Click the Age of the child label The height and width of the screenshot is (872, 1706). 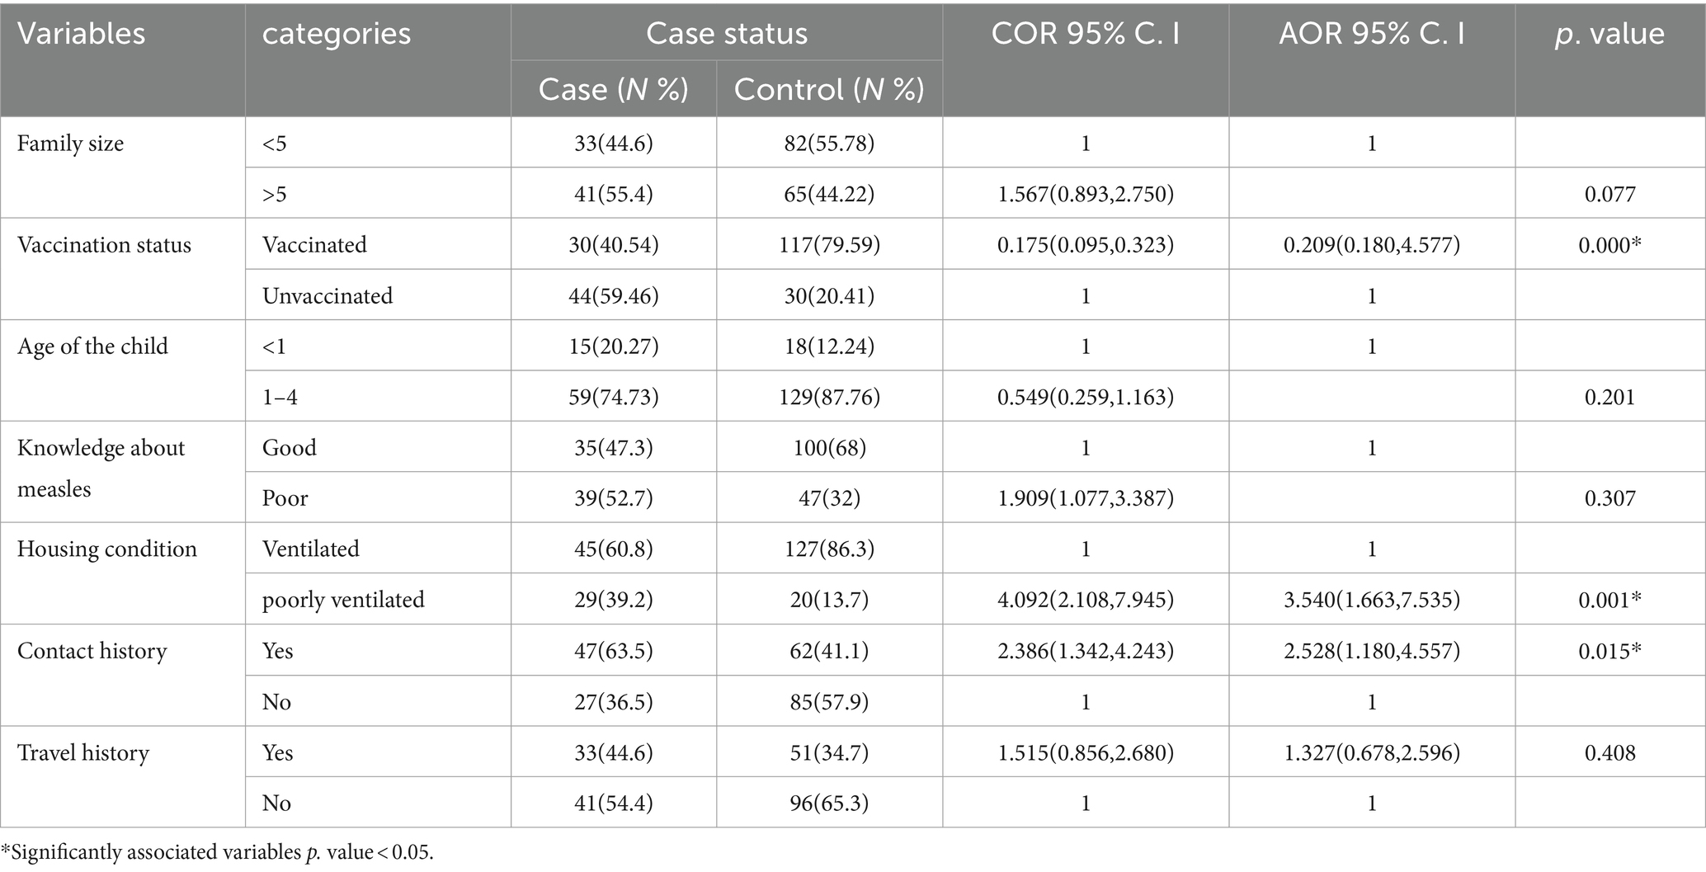tap(92, 346)
